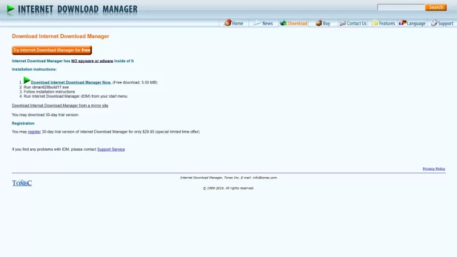Click the Contact Us envelope icon
457x257 pixels.
[x=342, y=23]
